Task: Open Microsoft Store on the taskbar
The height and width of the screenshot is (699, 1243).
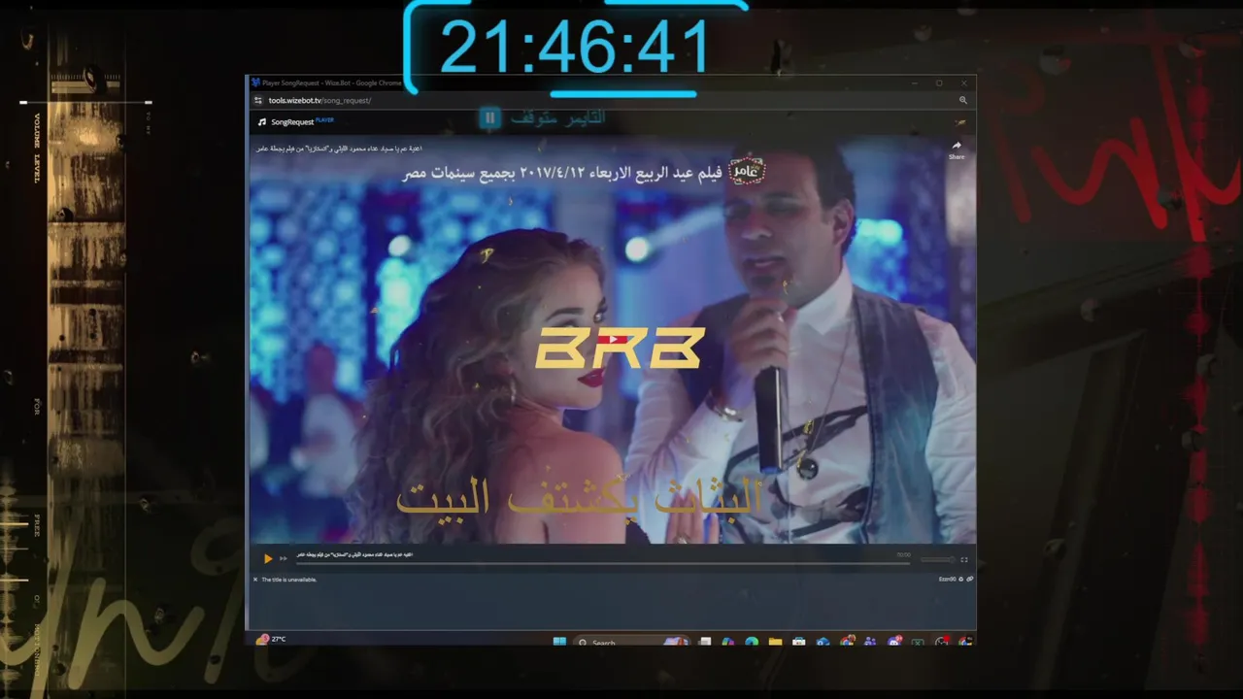Action: click(798, 642)
